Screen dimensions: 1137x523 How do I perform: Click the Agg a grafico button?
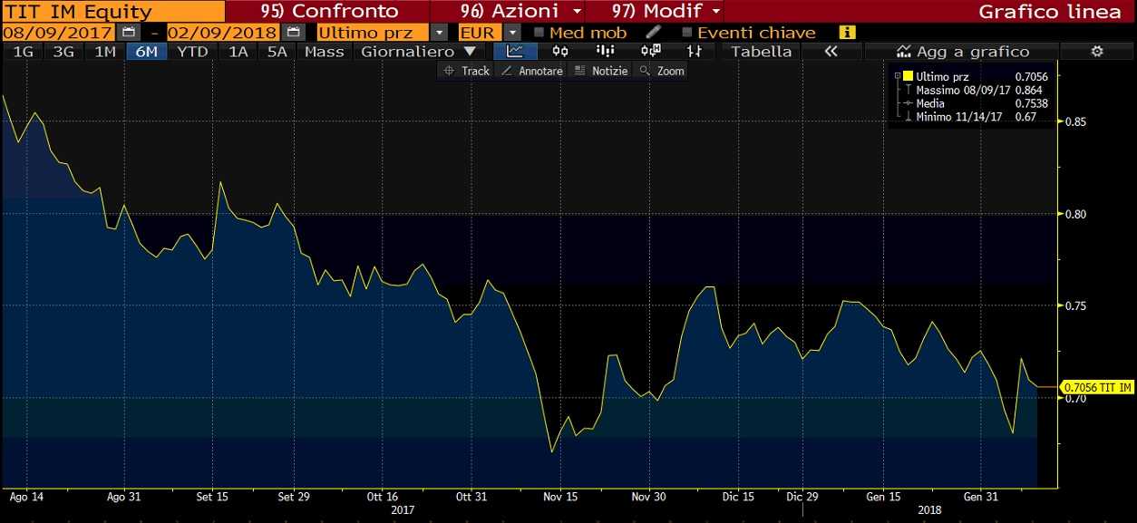(x=963, y=52)
